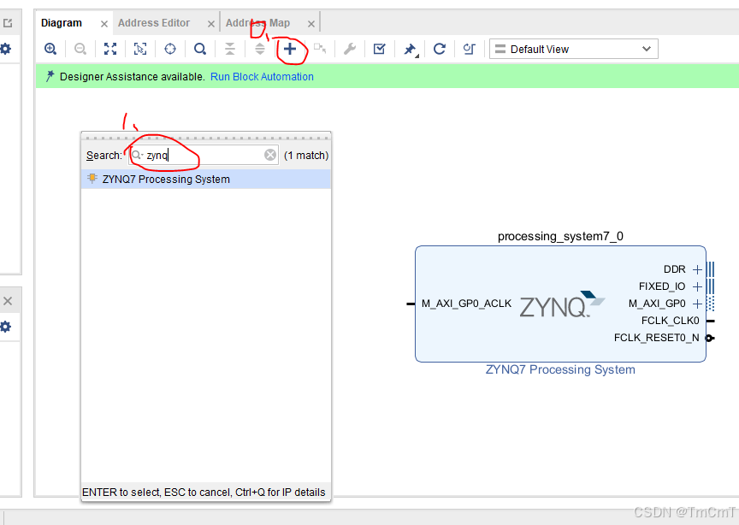Click the lower left panel settings gear

(x=6, y=327)
